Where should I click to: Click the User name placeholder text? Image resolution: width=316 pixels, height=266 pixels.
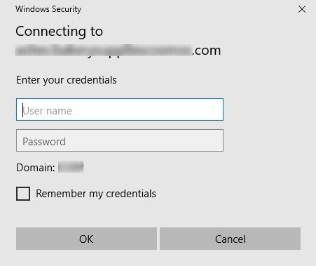click(48, 111)
